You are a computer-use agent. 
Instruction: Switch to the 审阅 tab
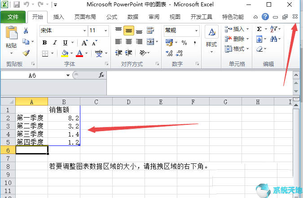point(154,17)
